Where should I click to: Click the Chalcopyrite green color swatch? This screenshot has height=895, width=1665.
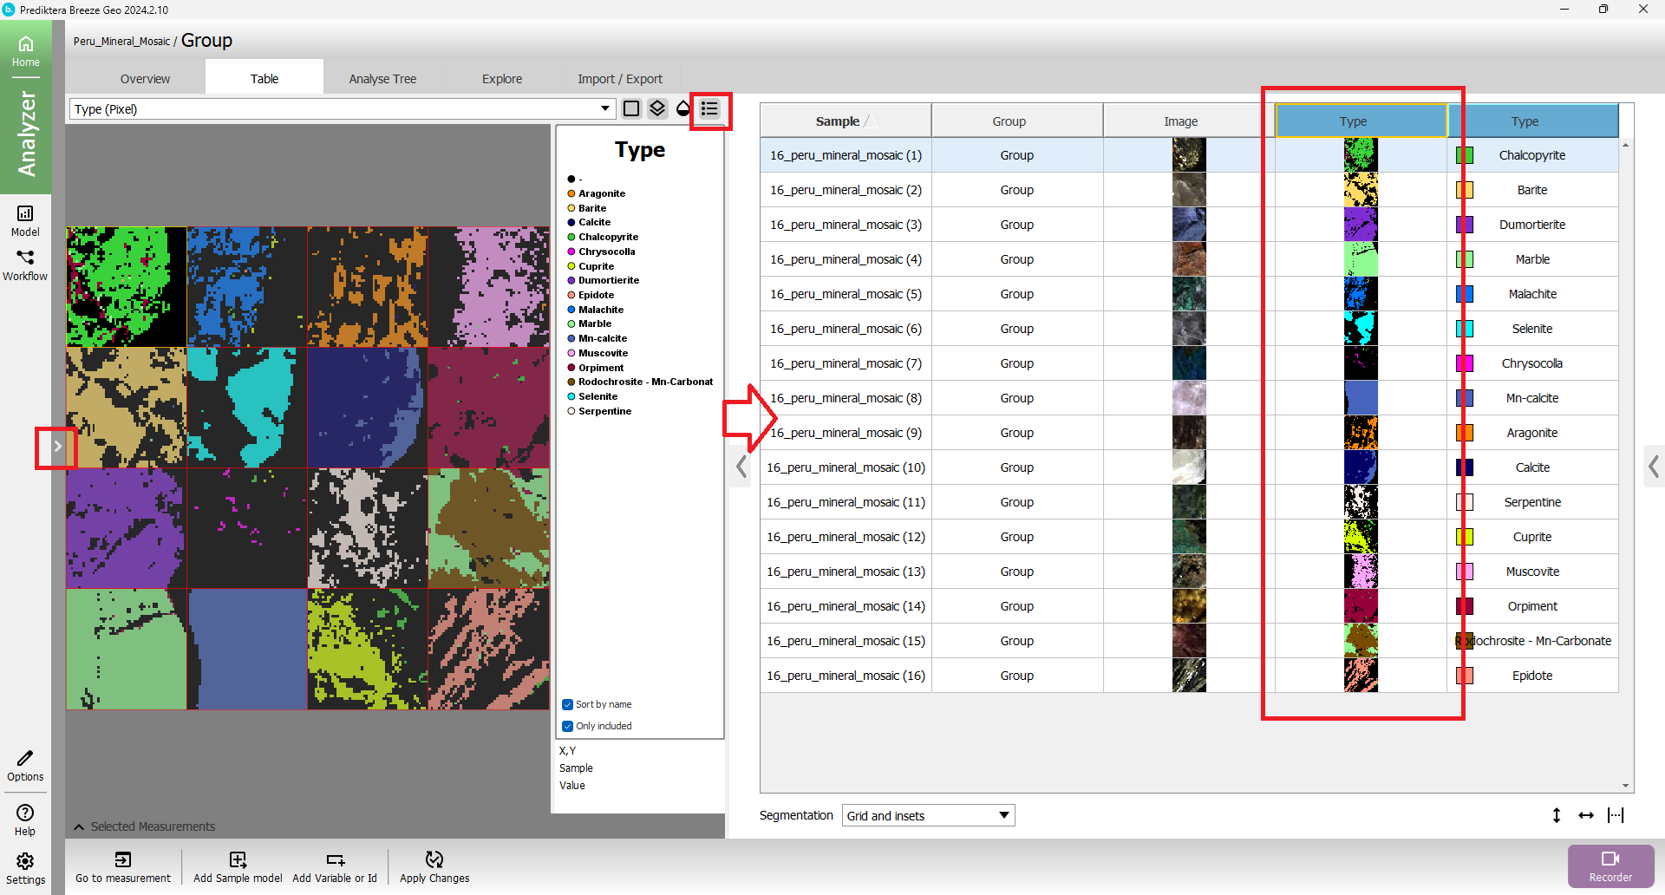pos(1465,155)
